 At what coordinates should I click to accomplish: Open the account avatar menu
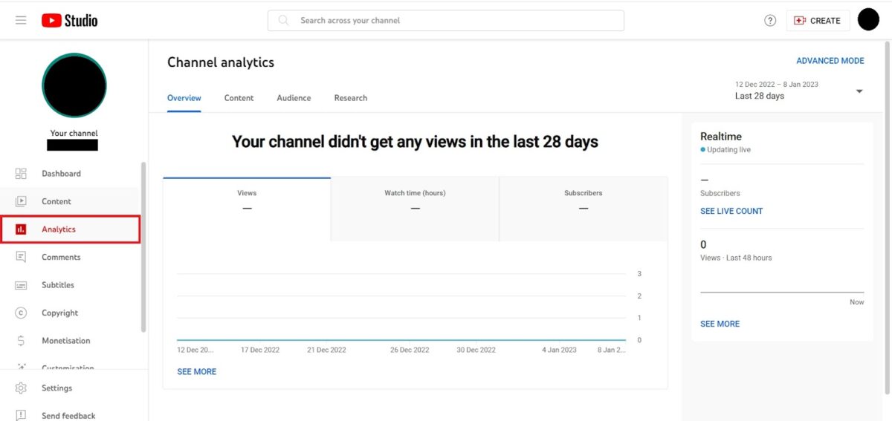[868, 20]
